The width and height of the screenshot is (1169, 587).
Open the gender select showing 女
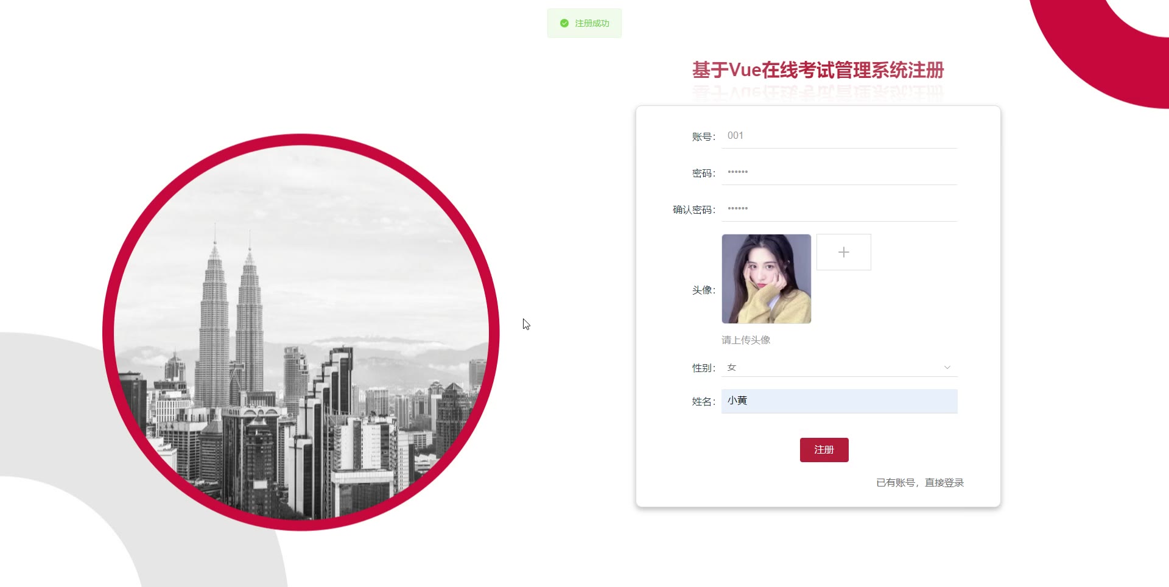[839, 367]
